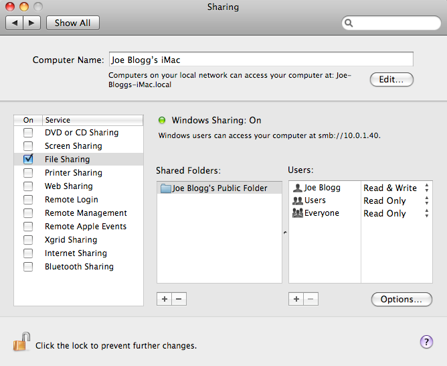The image size is (447, 366).
Task: Select the Remote Login service label
Action: tap(72, 200)
